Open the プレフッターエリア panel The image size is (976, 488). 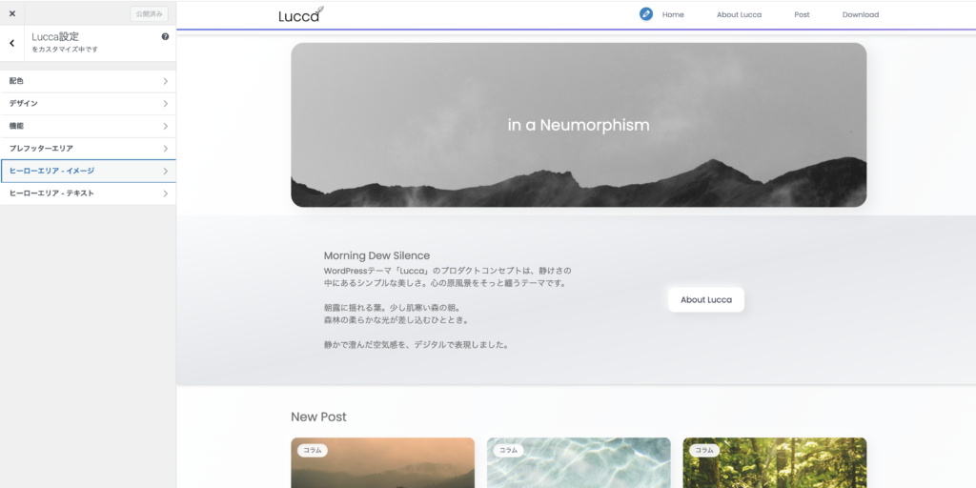pyautogui.click(x=88, y=149)
